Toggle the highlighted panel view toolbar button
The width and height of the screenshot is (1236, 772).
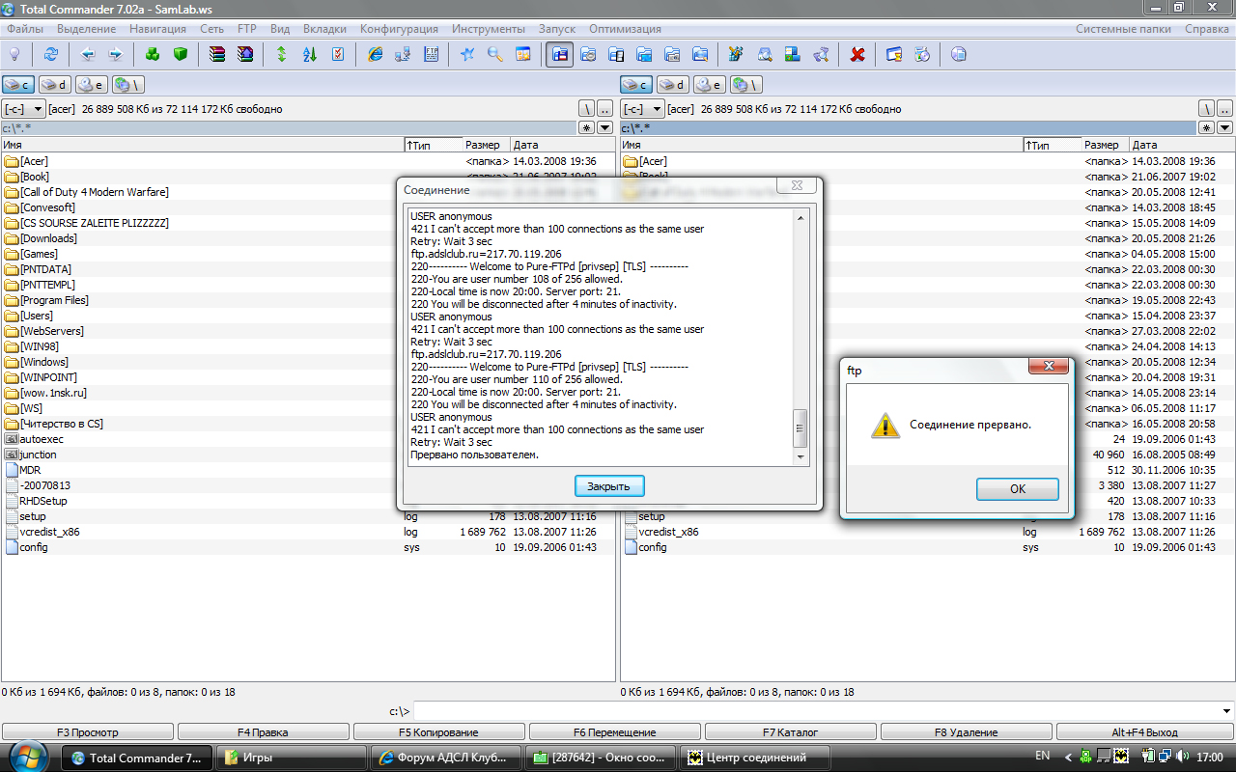click(558, 55)
